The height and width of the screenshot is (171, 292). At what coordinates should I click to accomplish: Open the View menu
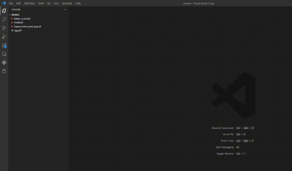click(41, 3)
